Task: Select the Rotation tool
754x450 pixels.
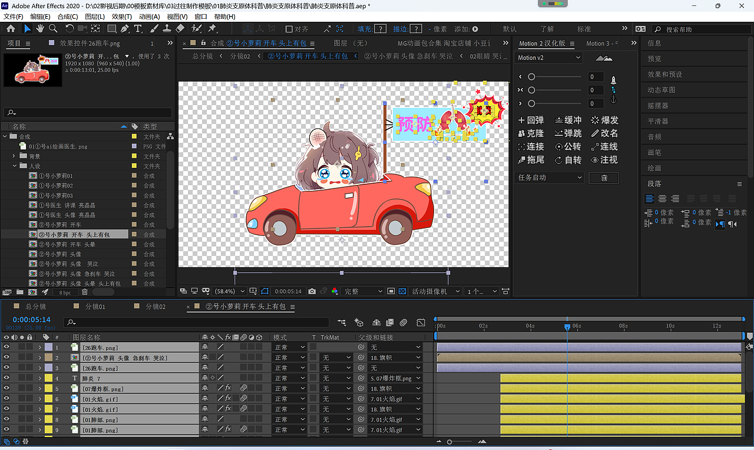Action: (x=70, y=29)
